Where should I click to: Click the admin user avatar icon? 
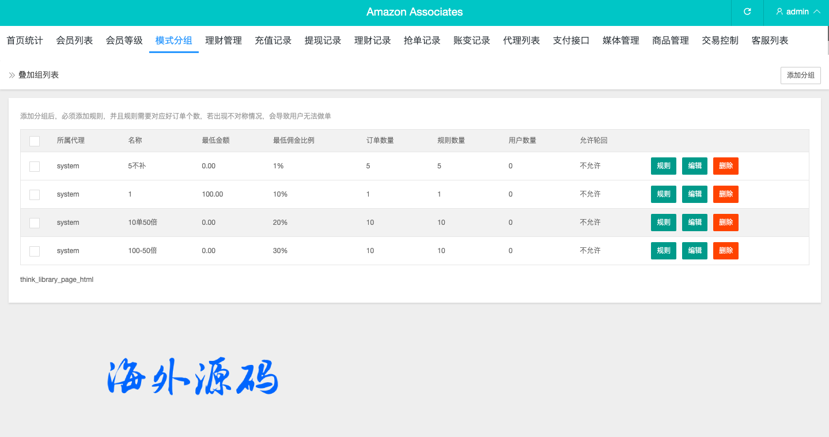click(x=779, y=12)
